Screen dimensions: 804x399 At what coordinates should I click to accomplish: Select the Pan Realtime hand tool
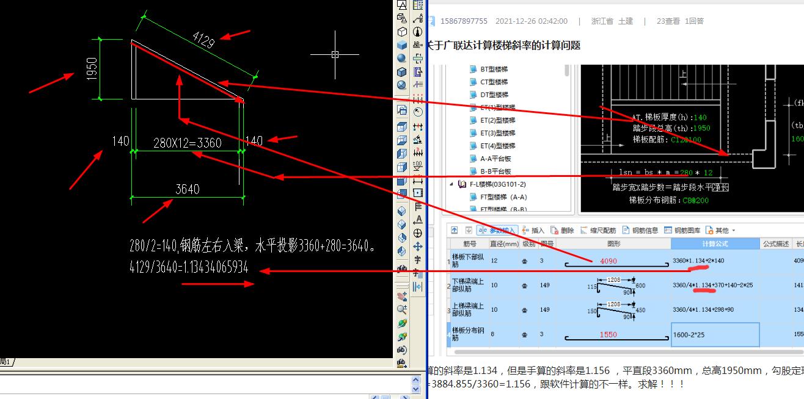(402, 297)
